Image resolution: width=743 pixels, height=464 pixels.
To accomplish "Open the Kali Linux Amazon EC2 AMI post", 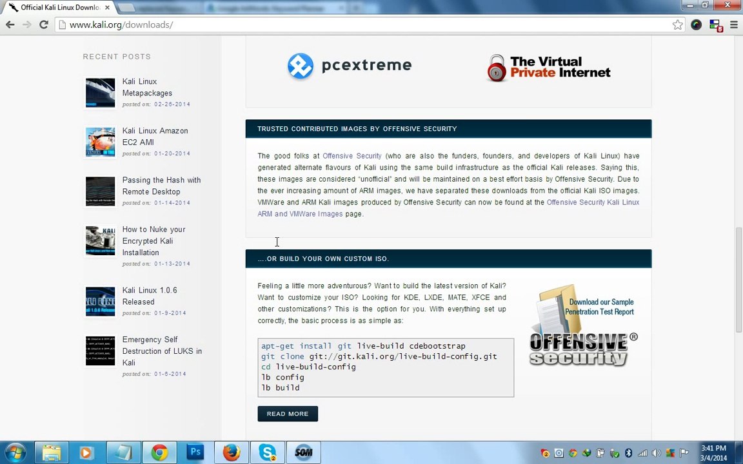I will (x=155, y=137).
